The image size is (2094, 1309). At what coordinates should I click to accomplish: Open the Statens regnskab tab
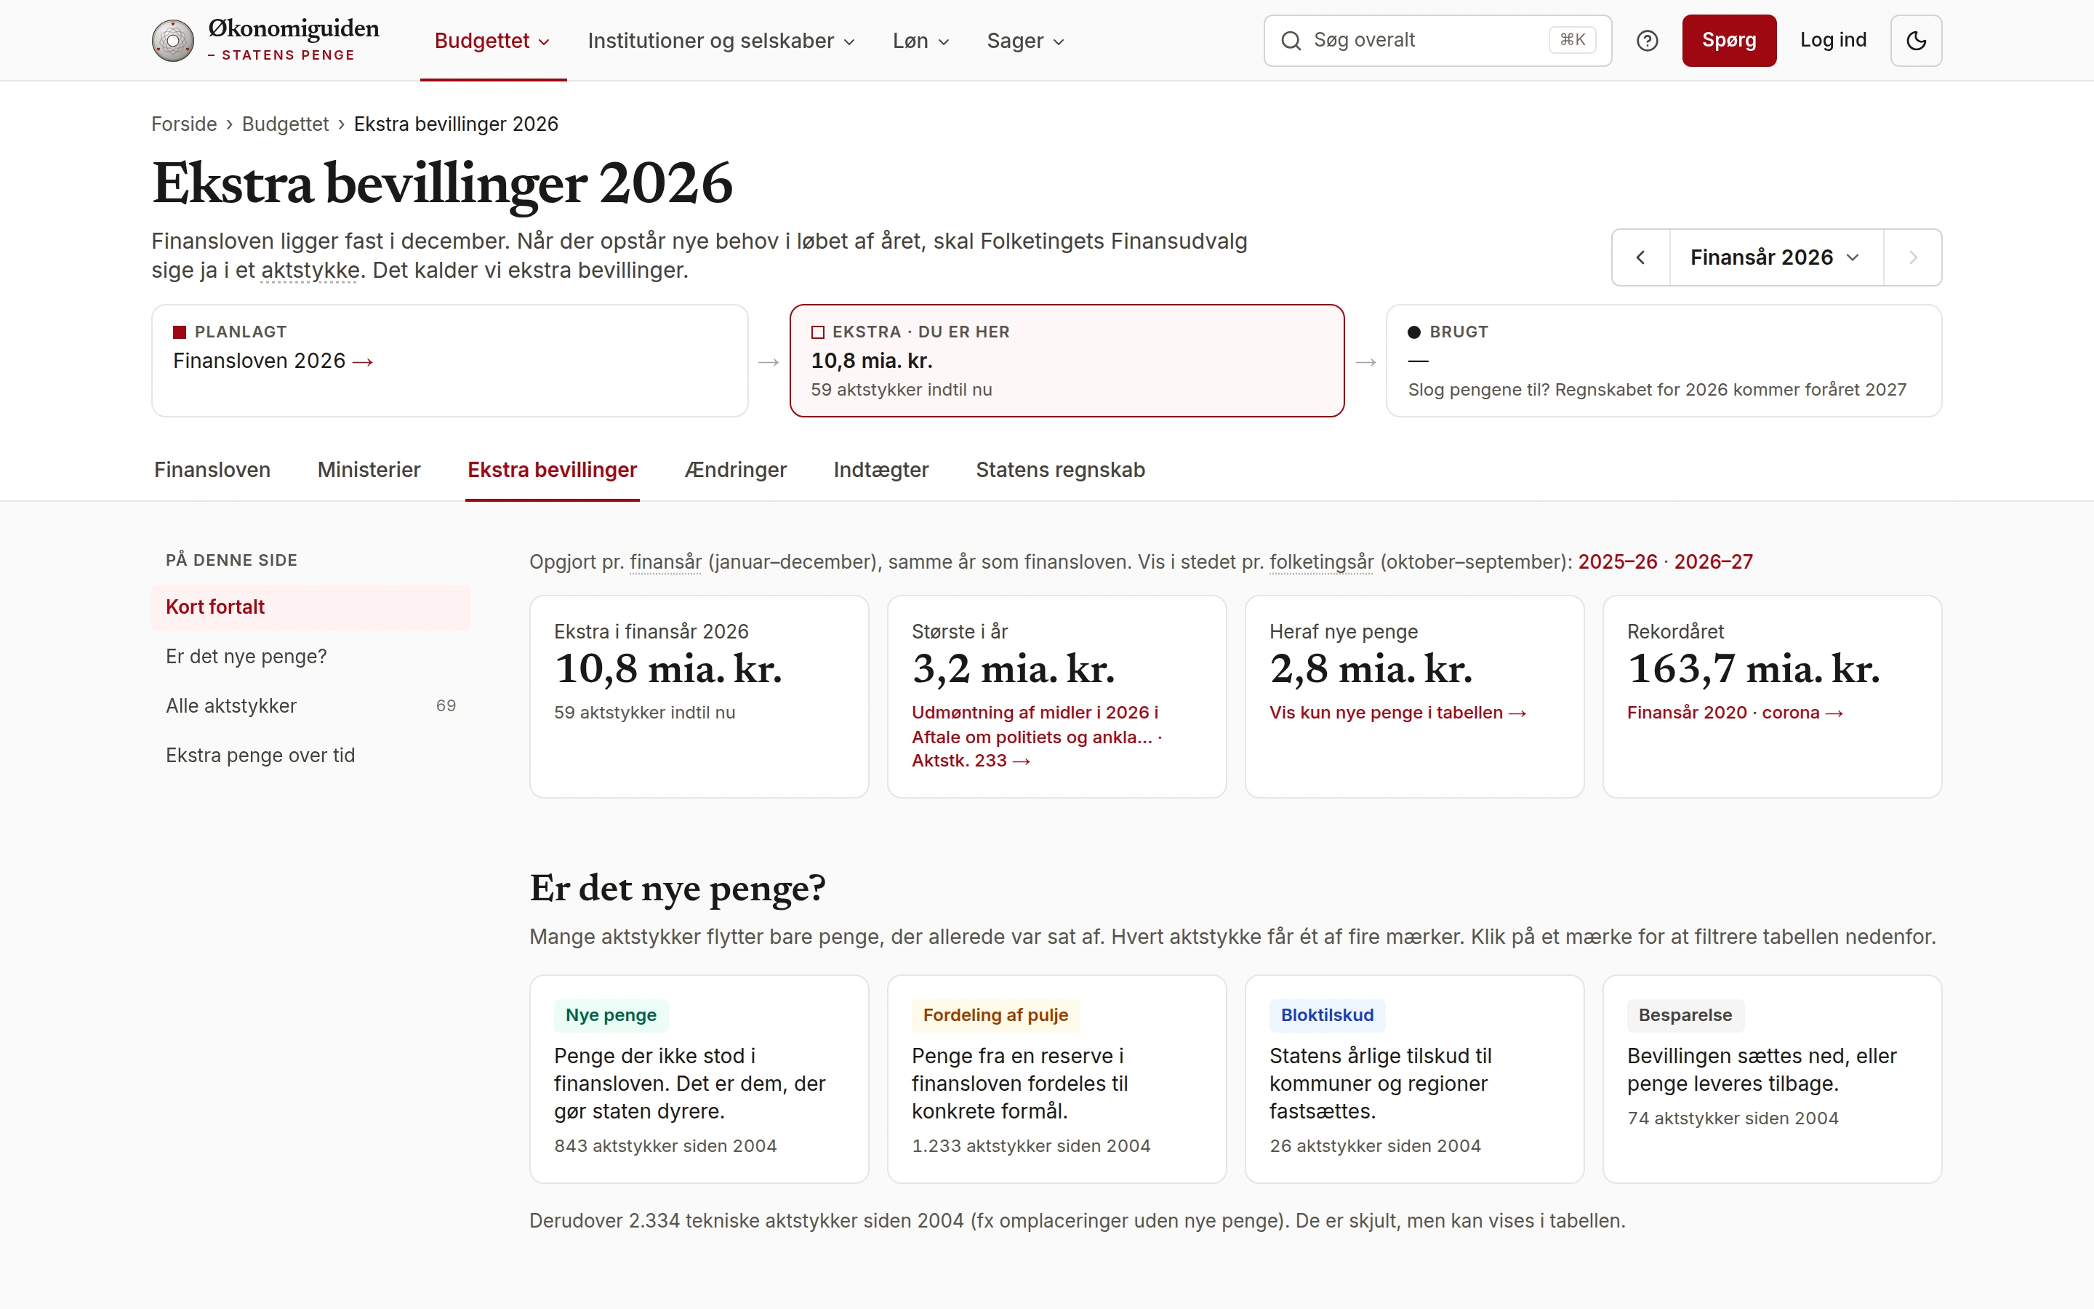pos(1060,470)
